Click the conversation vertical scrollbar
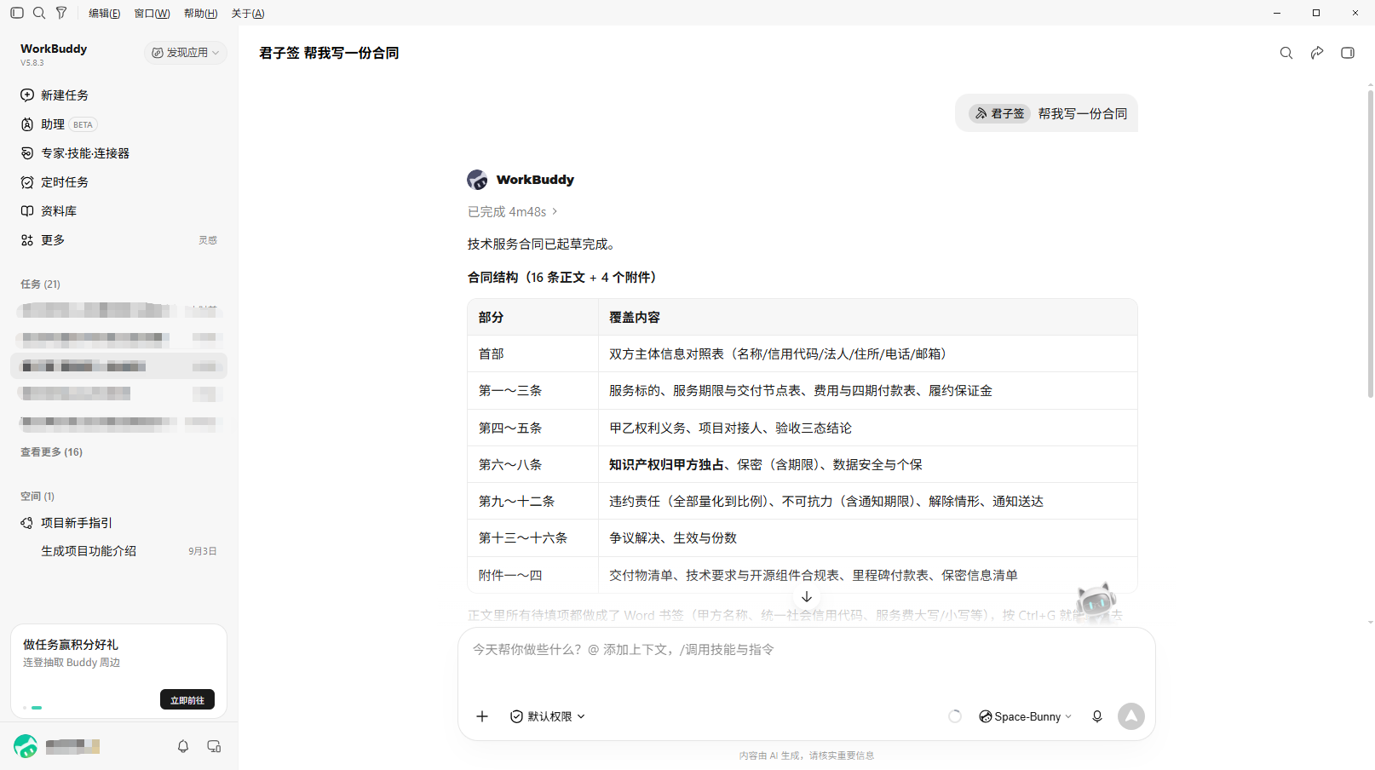This screenshot has width=1375, height=770. 1370,243
